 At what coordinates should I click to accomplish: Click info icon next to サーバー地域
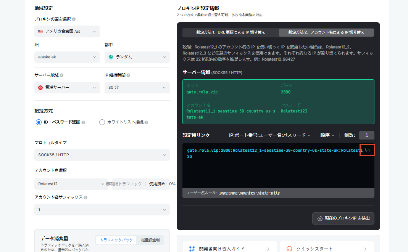[x=61, y=75]
